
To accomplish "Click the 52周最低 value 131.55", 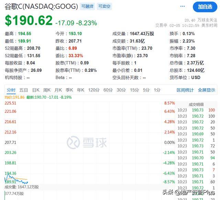I will (x=34, y=56).
